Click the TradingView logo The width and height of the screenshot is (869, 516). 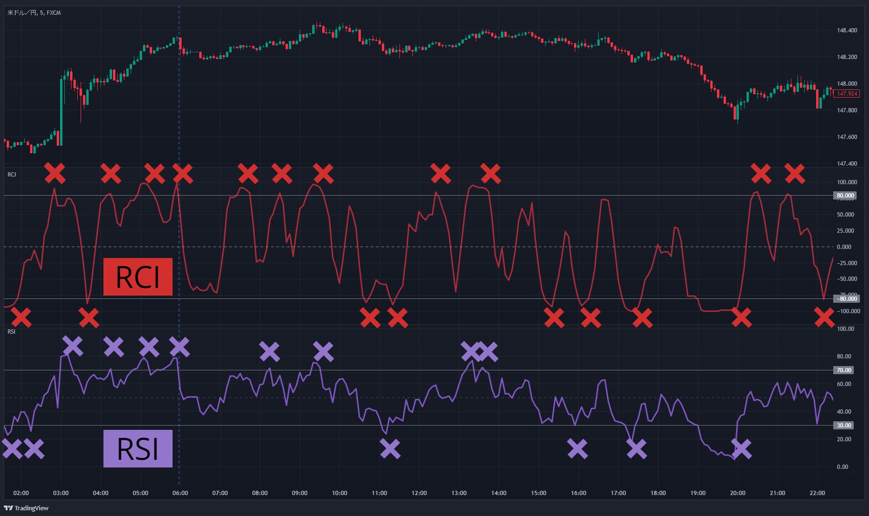pos(26,508)
